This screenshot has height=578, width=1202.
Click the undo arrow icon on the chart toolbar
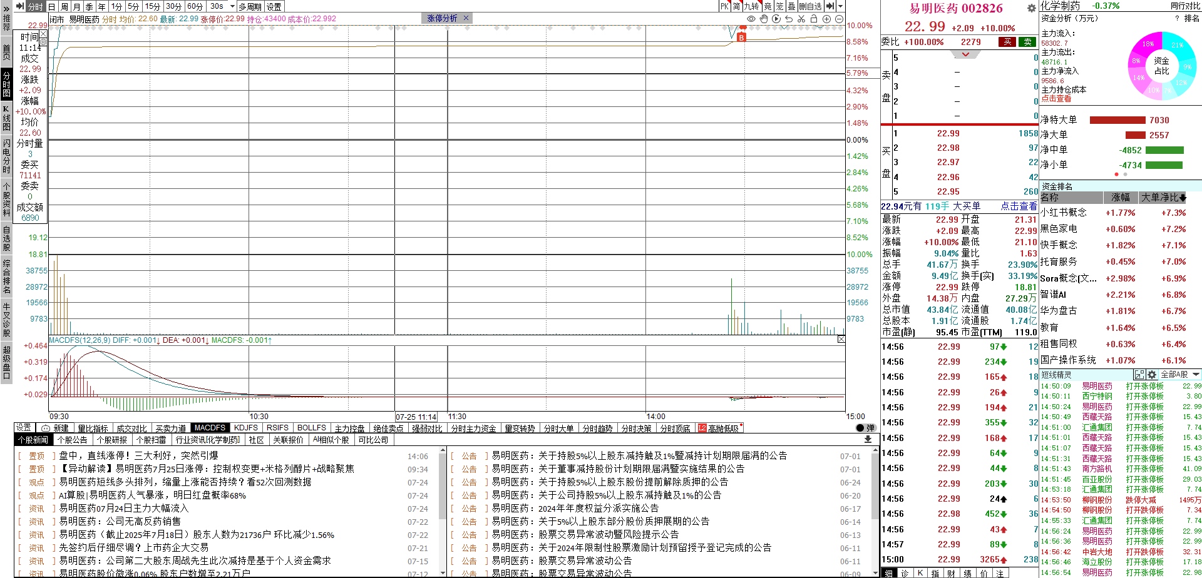tap(789, 19)
